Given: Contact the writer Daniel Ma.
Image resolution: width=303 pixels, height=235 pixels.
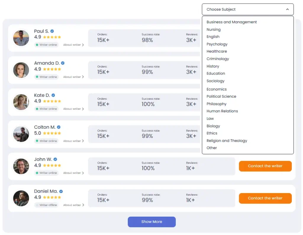Looking at the screenshot, I should click(265, 198).
